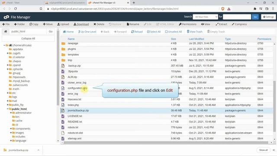Click the home icon beside path field
This screenshot has height=156, width=277.
(x=6, y=32)
